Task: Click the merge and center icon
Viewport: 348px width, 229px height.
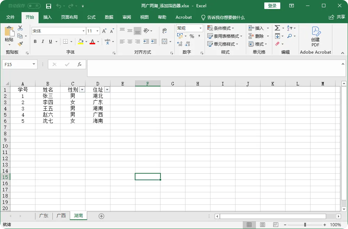Action: [165, 41]
